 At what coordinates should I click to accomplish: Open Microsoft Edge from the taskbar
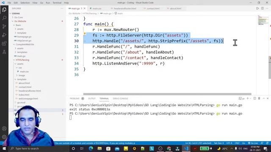coord(91,148)
